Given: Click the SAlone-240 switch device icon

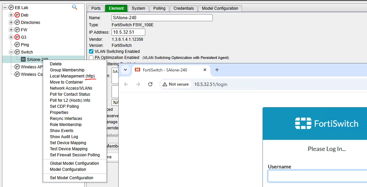Looking at the screenshot, I should tap(23, 59).
